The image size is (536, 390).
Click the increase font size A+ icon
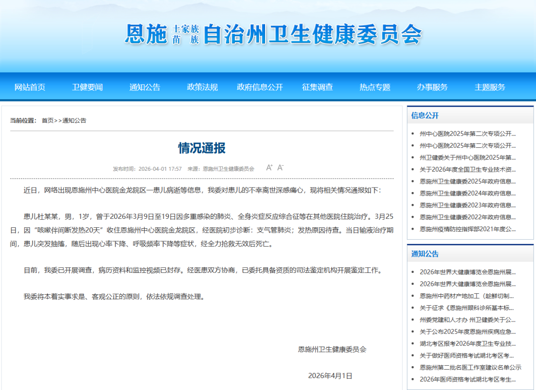(x=269, y=168)
